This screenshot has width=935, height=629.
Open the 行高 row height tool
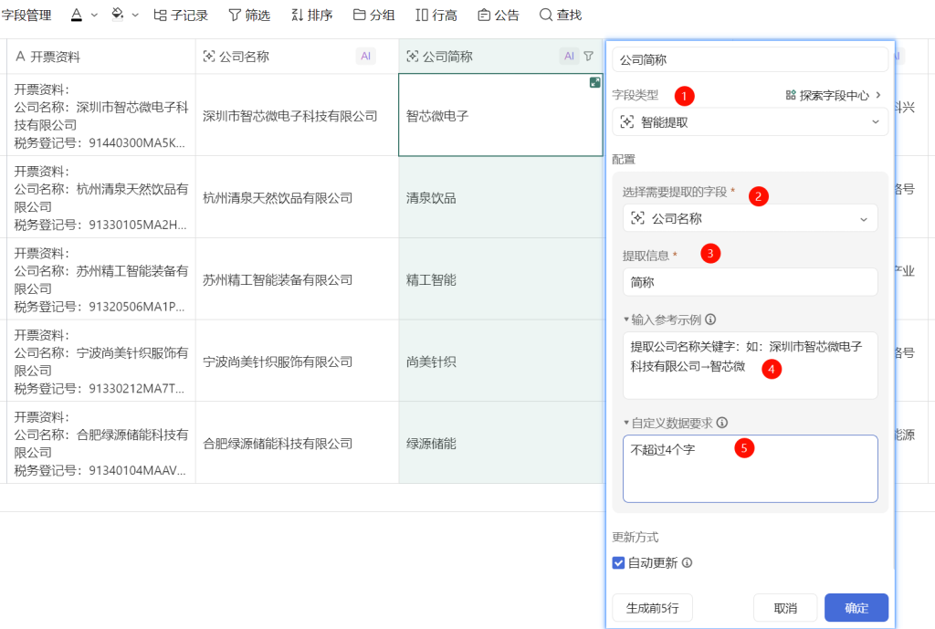click(x=436, y=15)
